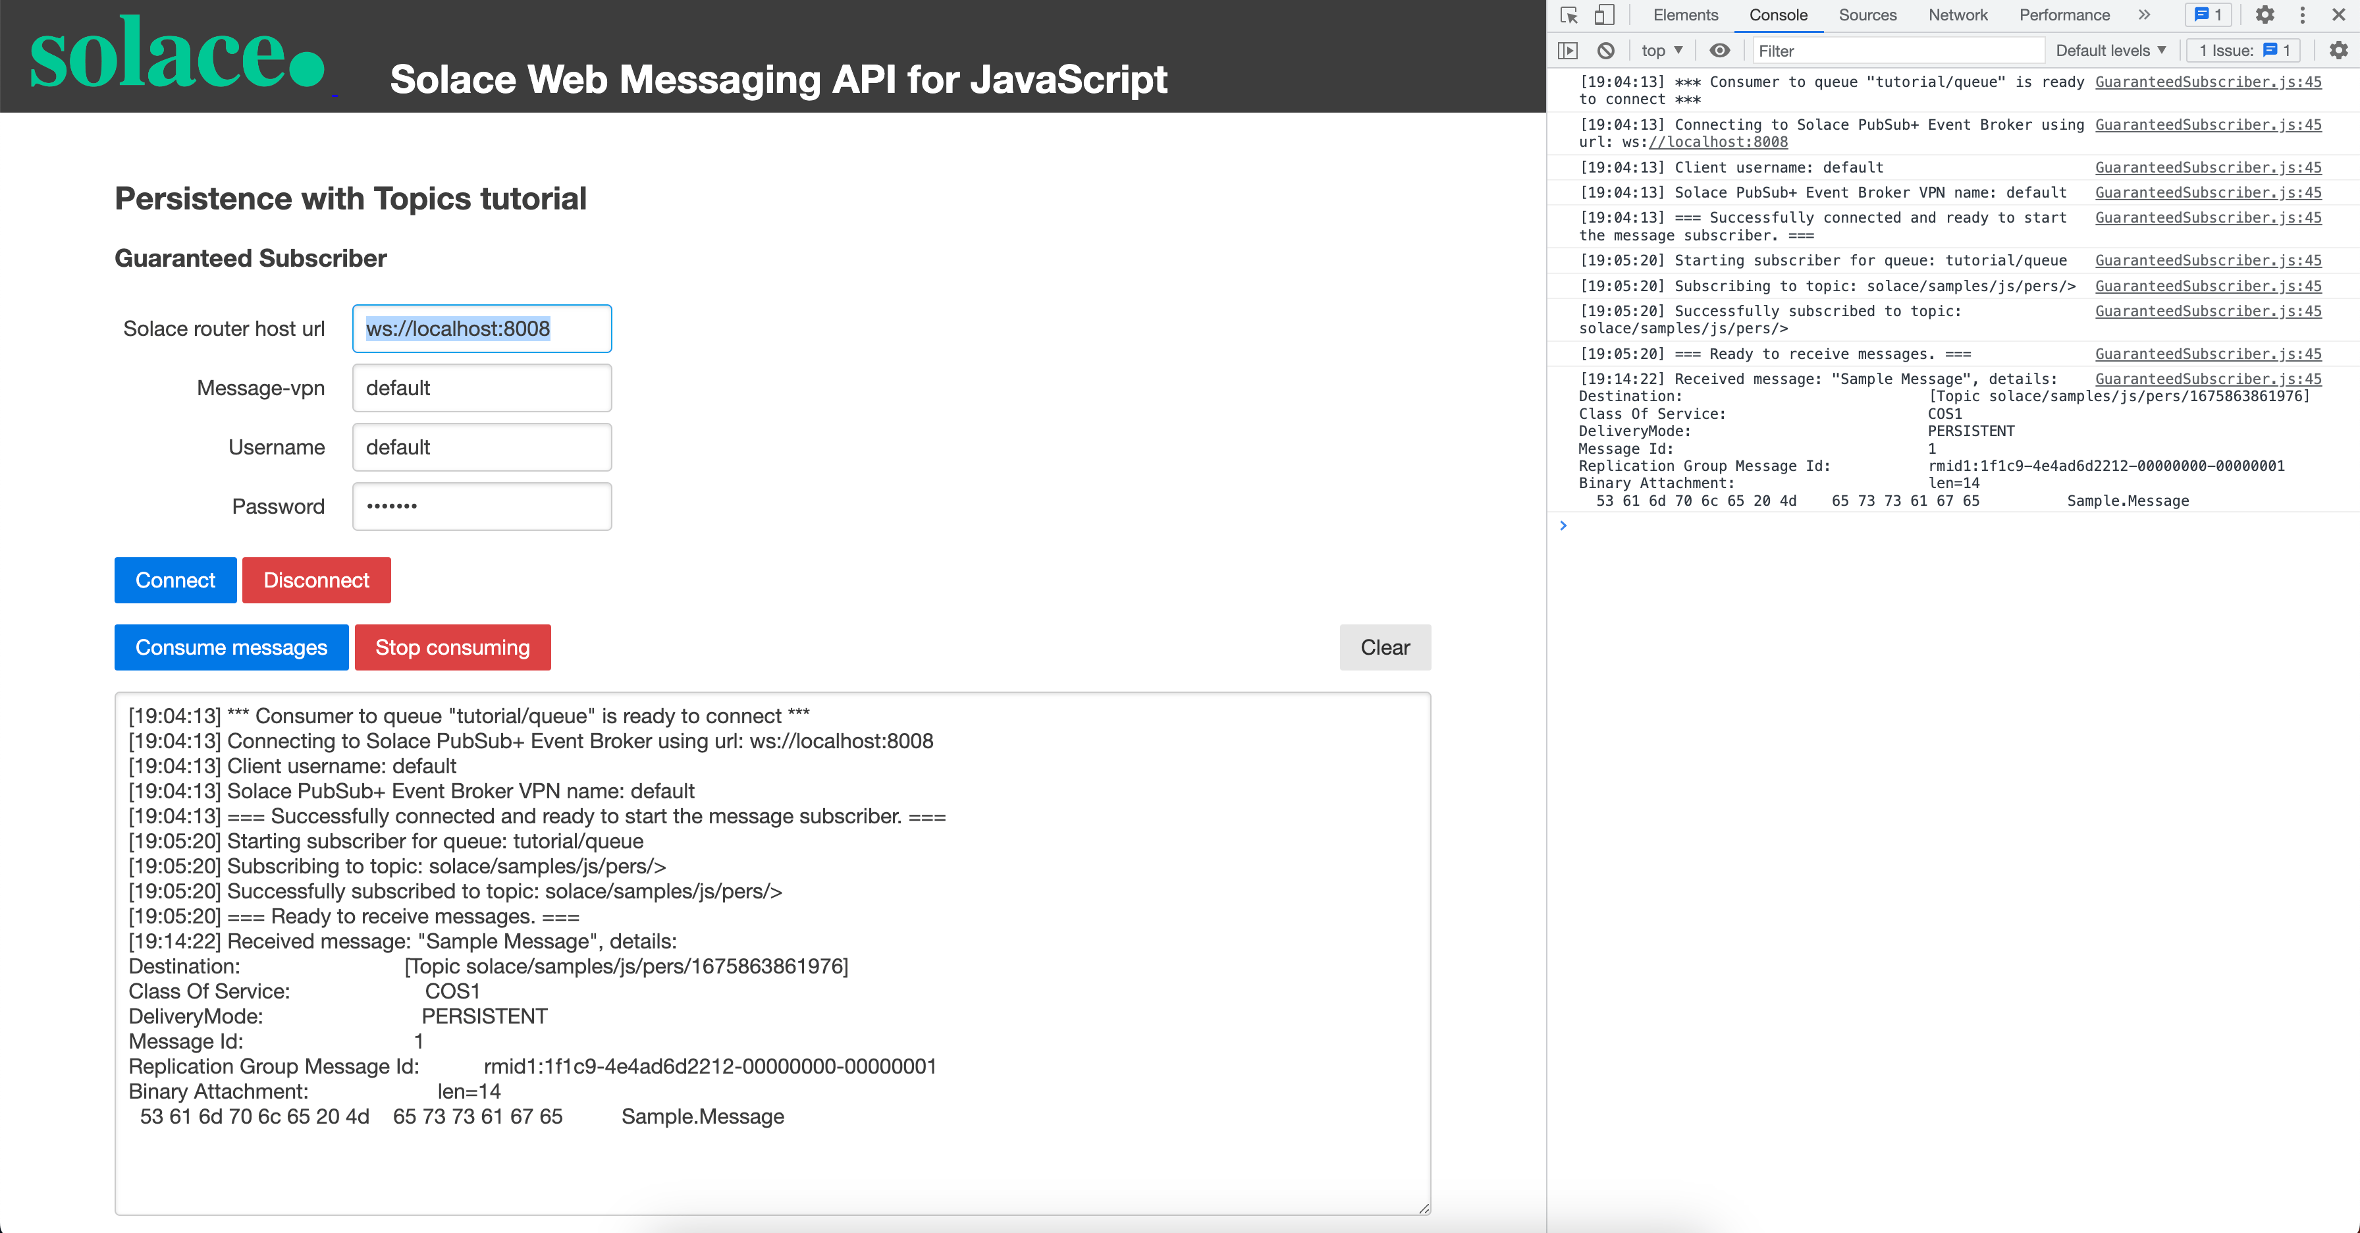The image size is (2360, 1233).
Task: Expand more DevTools tabs chevron
Action: (x=2144, y=16)
